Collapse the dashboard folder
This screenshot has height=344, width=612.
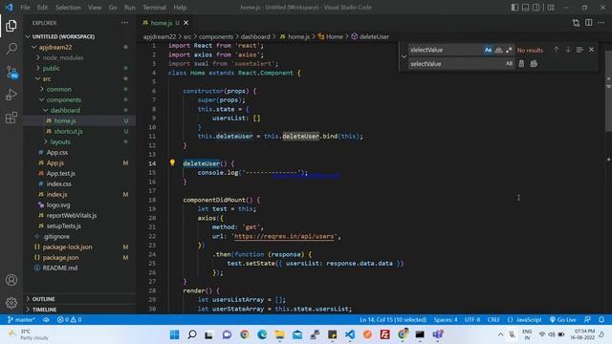point(46,111)
